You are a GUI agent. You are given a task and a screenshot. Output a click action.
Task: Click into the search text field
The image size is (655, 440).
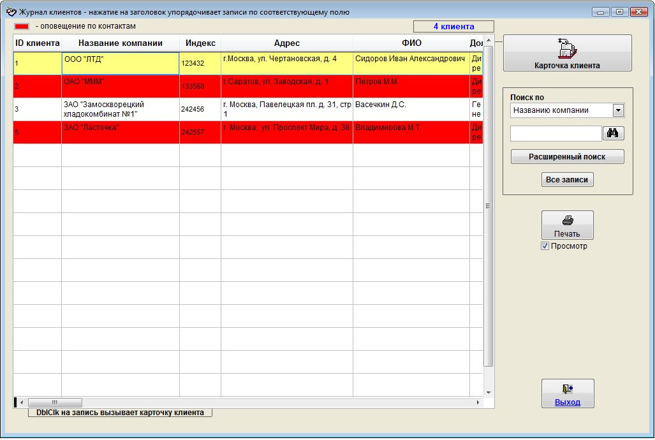pos(556,133)
